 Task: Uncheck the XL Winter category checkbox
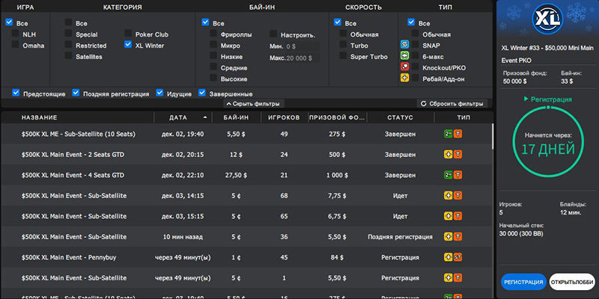click(128, 45)
